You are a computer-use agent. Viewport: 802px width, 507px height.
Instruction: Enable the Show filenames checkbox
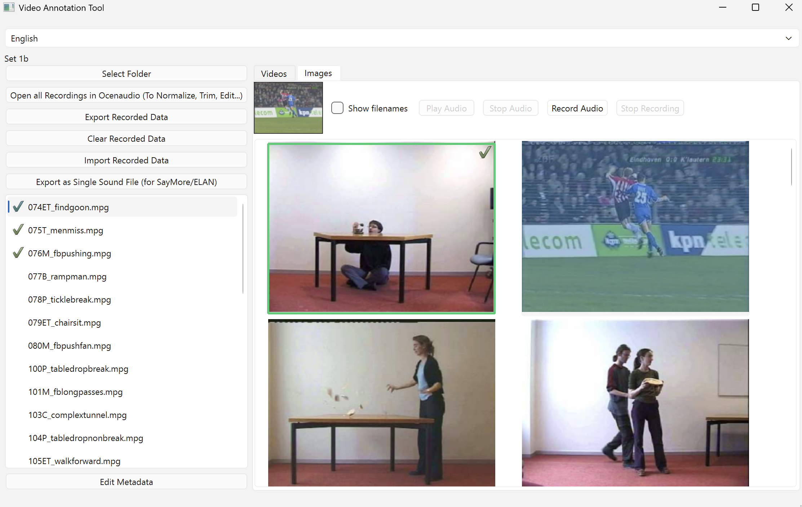[337, 108]
